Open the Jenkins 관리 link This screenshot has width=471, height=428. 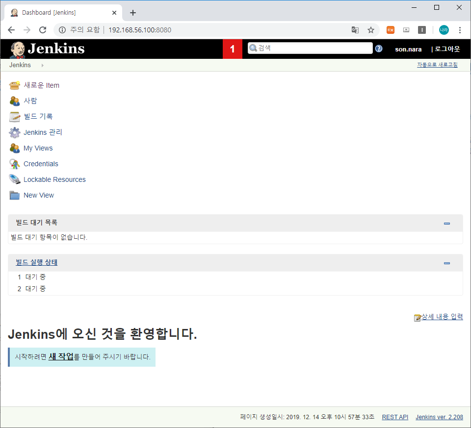click(43, 132)
